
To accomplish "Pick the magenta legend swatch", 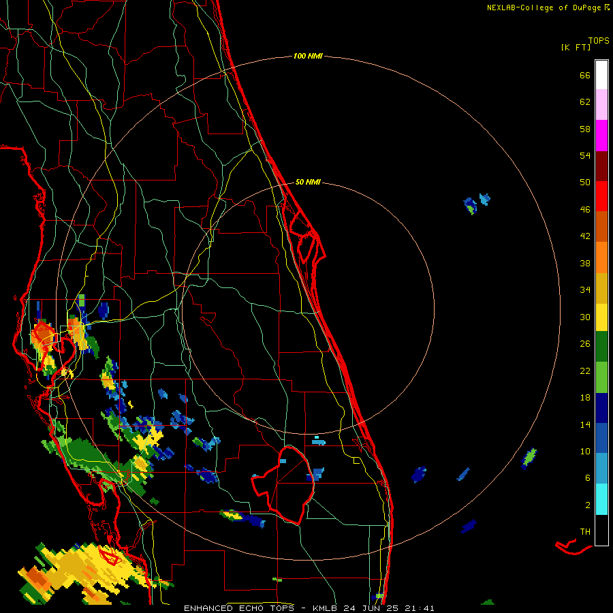I will (x=601, y=136).
